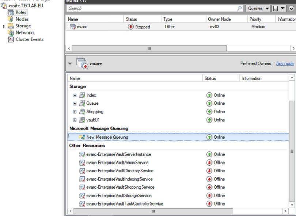Open the Networks tree icon
The image size is (296, 216).
pos(11,32)
